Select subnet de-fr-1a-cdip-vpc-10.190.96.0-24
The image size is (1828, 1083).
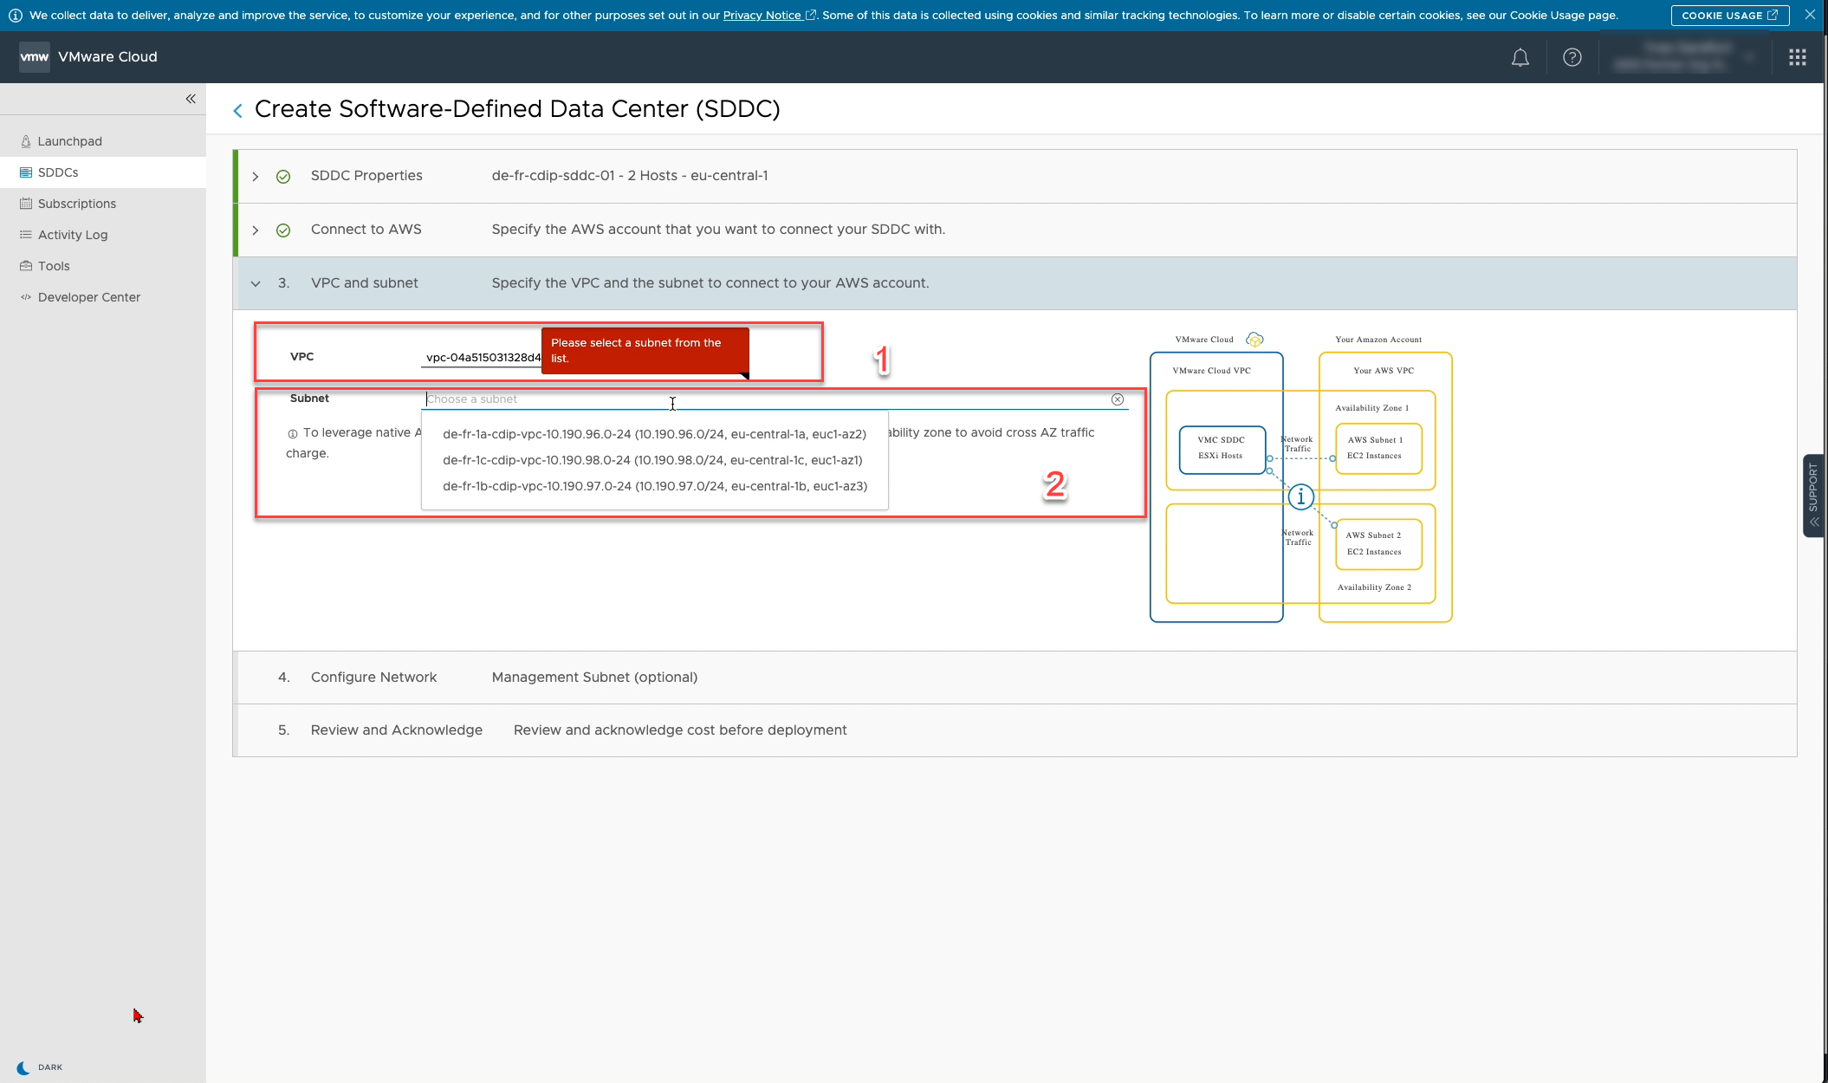[x=654, y=434]
